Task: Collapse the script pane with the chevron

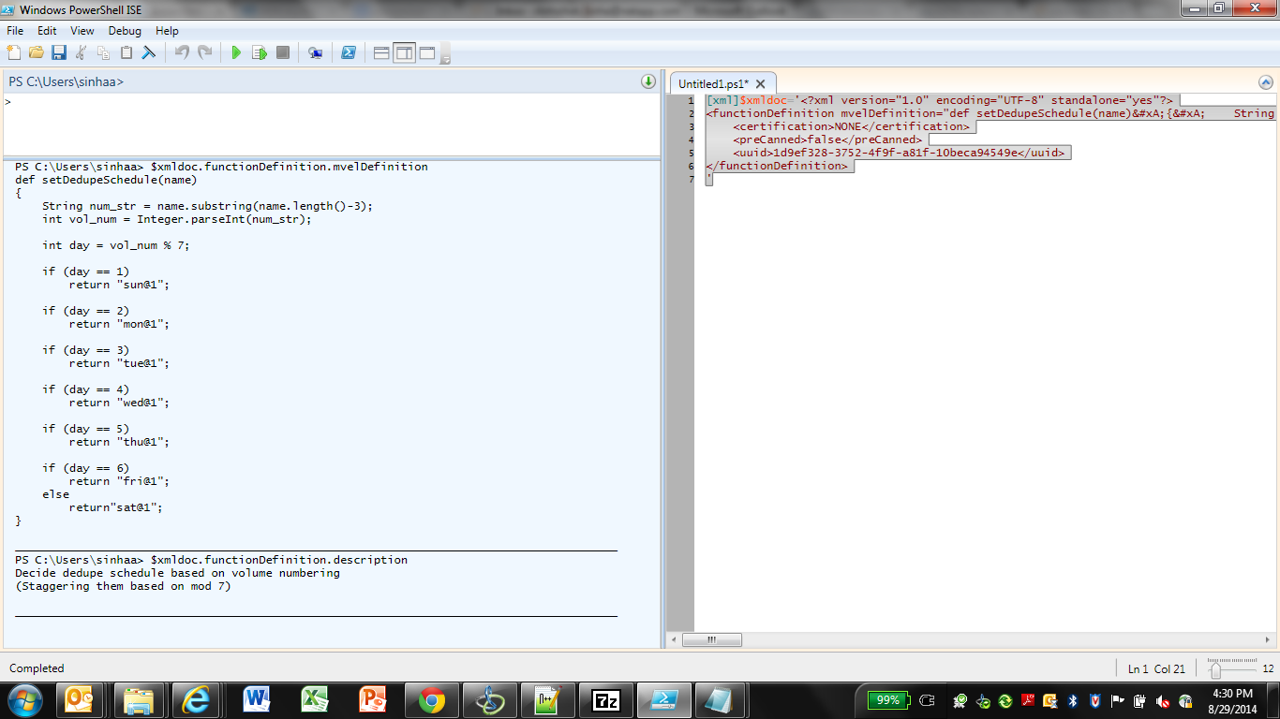Action: click(x=1266, y=82)
